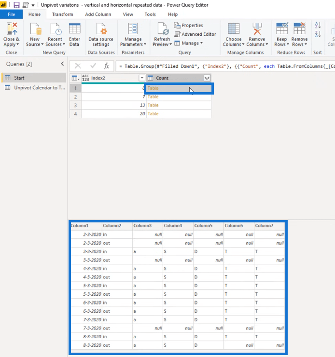Click the table corner menu icon
This screenshot has height=357, width=335.
[75, 78]
